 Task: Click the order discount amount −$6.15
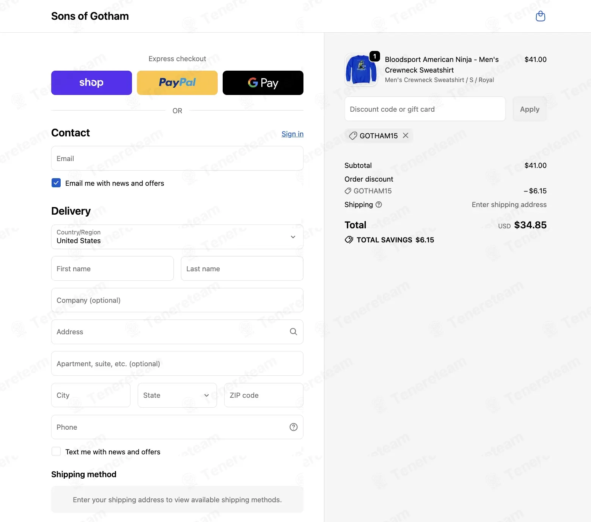point(535,191)
